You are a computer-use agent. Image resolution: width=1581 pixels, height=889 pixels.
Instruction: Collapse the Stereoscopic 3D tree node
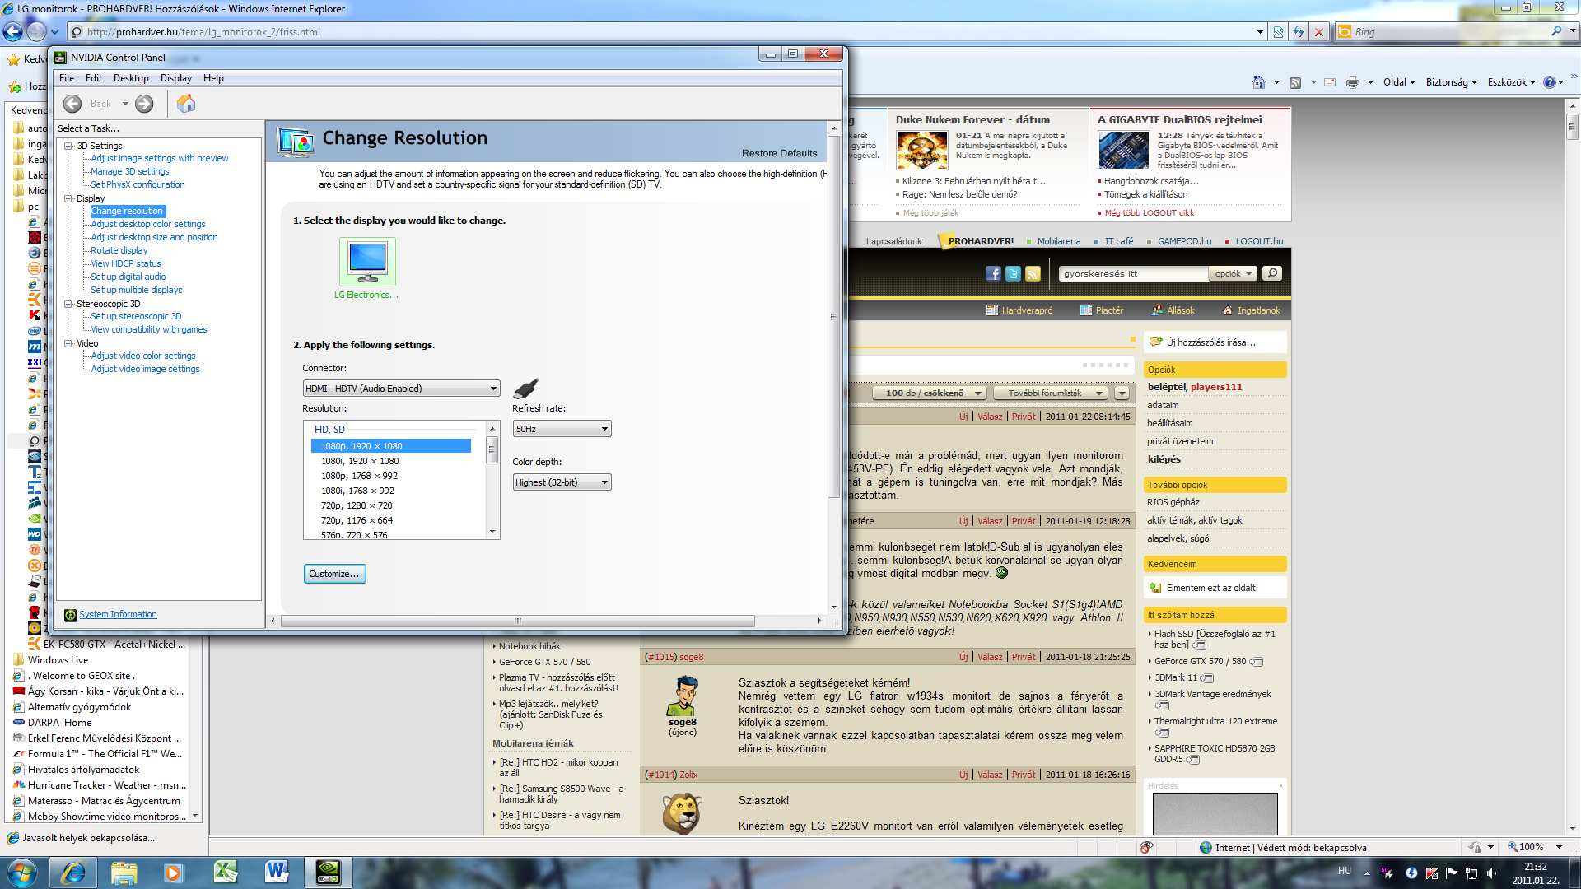pyautogui.click(x=68, y=304)
